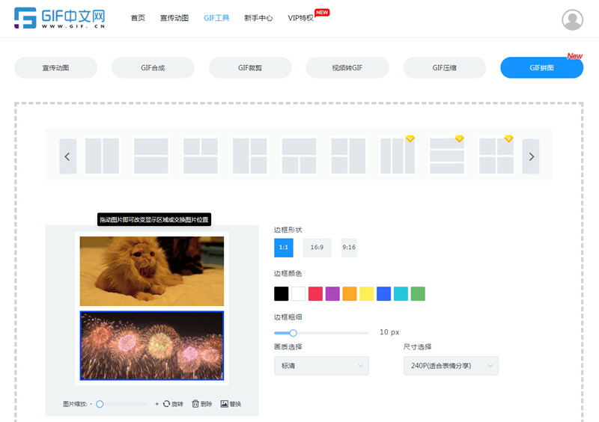Switch to the GIF压缩 tool tab
Screen dimensions: 599x422
tap(444, 67)
